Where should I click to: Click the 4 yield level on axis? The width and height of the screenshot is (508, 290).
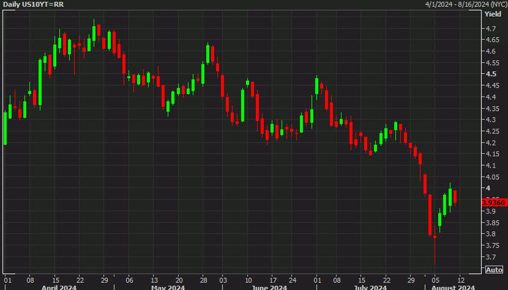pos(488,188)
